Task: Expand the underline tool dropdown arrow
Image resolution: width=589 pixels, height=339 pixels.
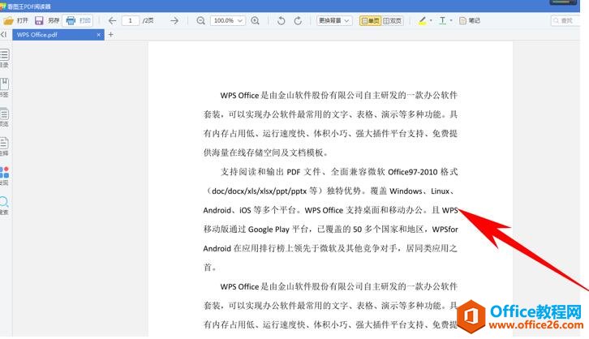Action: (x=451, y=20)
